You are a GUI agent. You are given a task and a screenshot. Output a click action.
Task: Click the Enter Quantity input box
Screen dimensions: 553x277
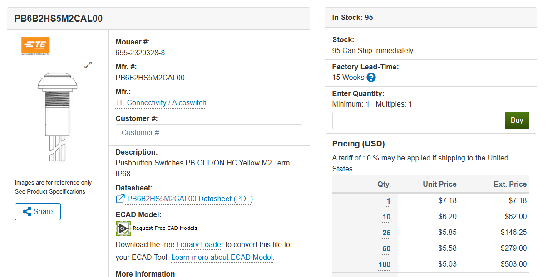(418, 121)
